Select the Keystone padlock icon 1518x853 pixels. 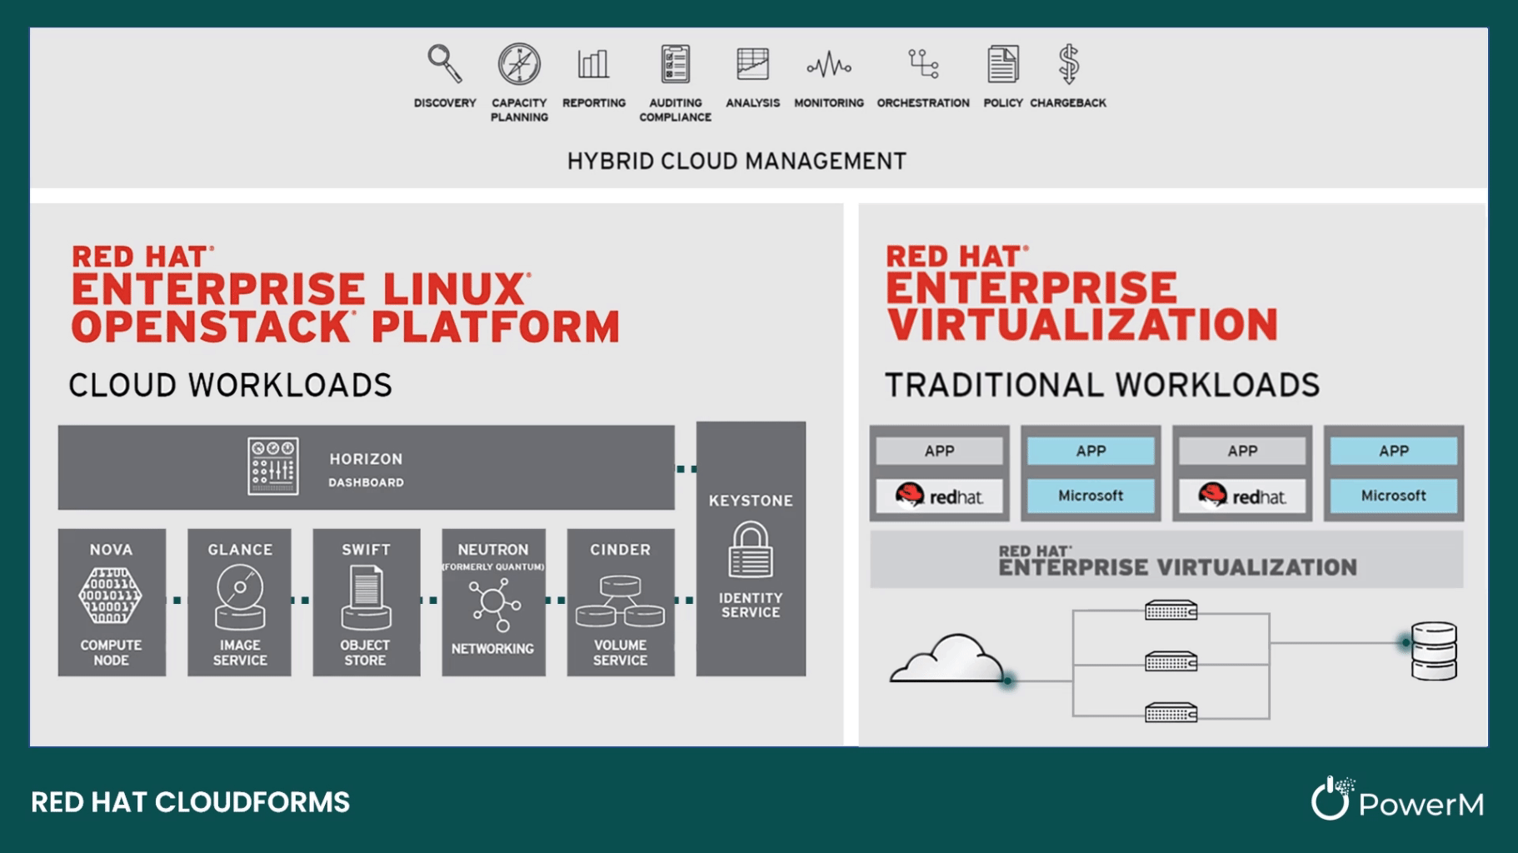pos(751,550)
